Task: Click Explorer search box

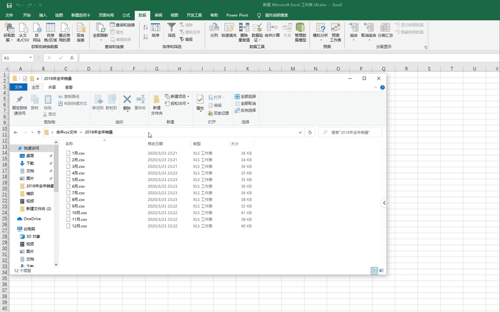Action: (x=350, y=132)
